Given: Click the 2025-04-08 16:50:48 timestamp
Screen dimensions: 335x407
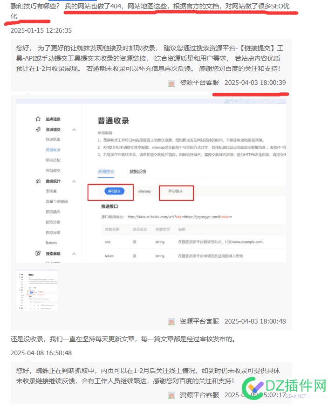Looking at the screenshot, I should (41, 353).
